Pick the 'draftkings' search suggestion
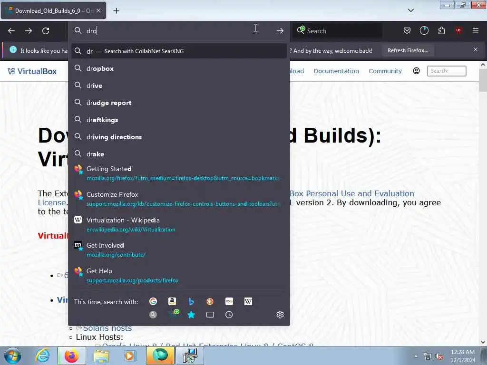 (x=179, y=120)
